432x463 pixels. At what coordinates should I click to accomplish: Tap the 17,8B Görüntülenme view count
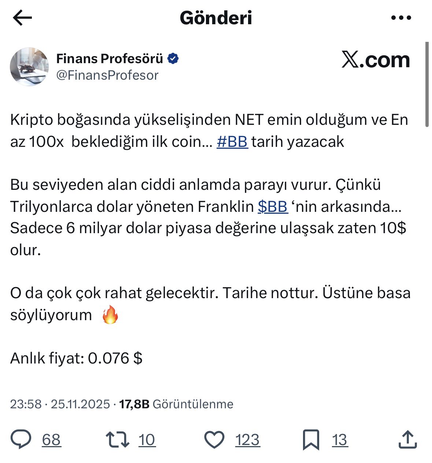click(x=176, y=404)
